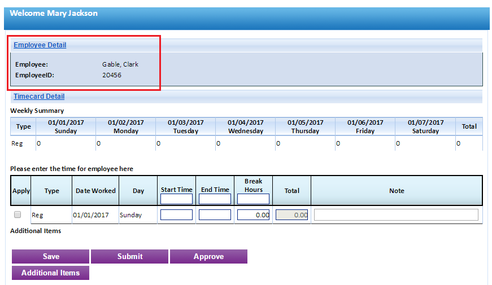This screenshot has height=285, width=492.
Task: Click the Total column header in Weekly Summary
Action: pos(469,126)
